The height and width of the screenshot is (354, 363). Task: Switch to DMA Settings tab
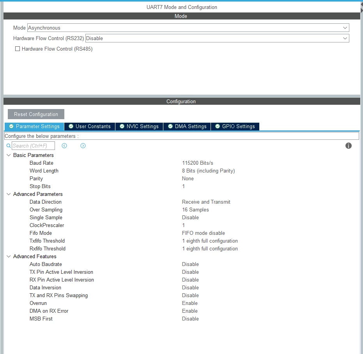tap(187, 127)
